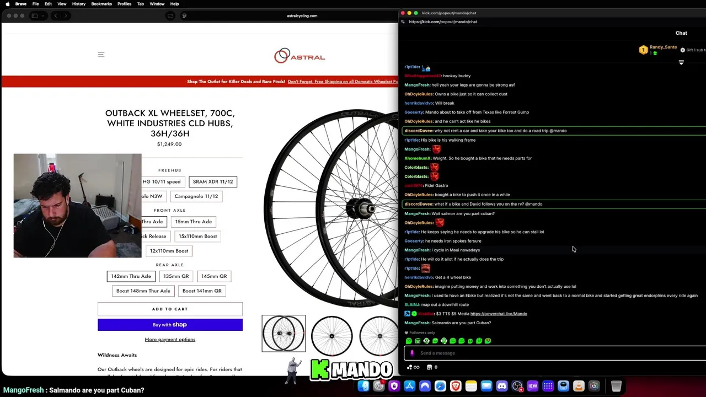Image resolution: width=706 pixels, height=397 pixels.
Task: Select SRAM XDR 11/12 freehub option
Action: 213,181
